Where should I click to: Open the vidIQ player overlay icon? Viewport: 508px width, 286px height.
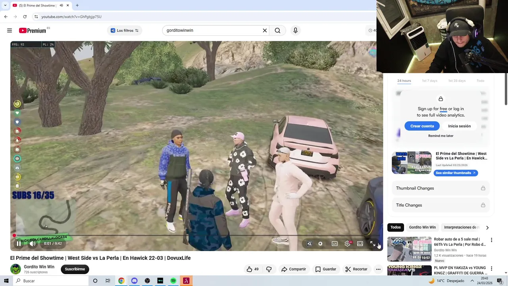(309, 243)
